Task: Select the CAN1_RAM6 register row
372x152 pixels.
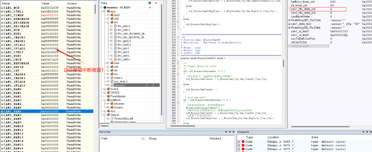Action: (47, 111)
